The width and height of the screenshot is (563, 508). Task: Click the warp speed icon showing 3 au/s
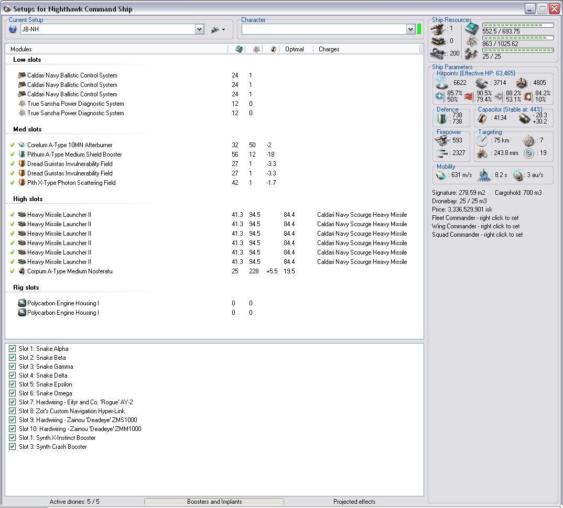tap(518, 175)
